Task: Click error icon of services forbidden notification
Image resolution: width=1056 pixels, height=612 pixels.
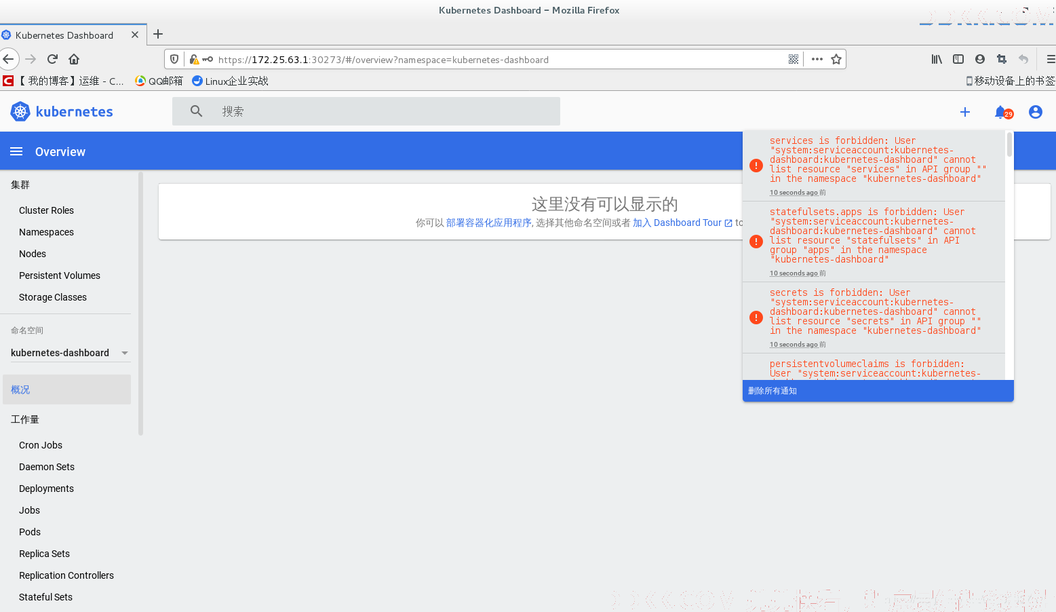Action: tap(756, 166)
